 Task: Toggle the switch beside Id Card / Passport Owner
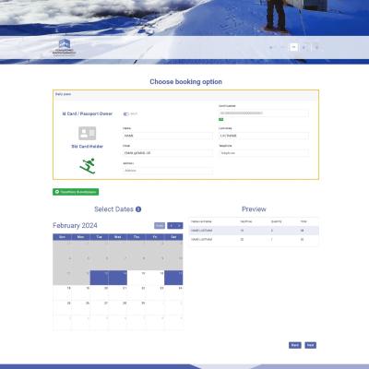coord(125,113)
